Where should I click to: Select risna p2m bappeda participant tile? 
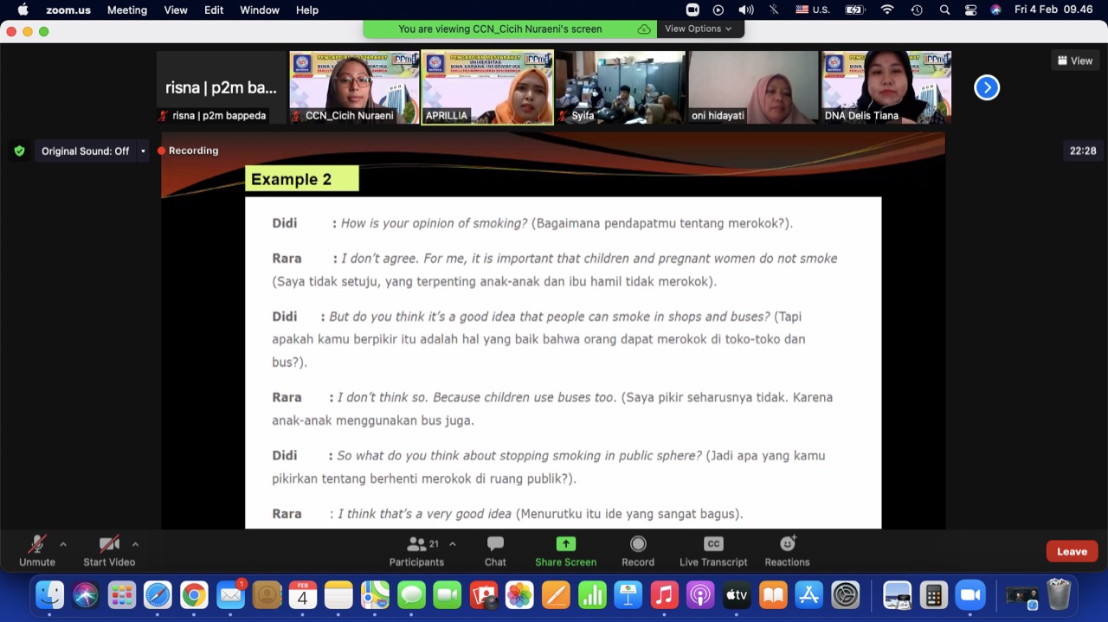tap(222, 87)
